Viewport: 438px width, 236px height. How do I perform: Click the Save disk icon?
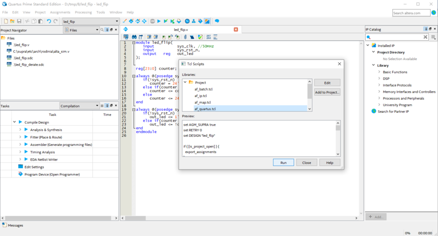click(x=19, y=21)
